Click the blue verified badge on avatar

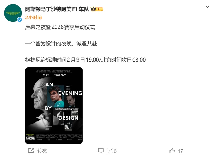click(x=20, y=20)
